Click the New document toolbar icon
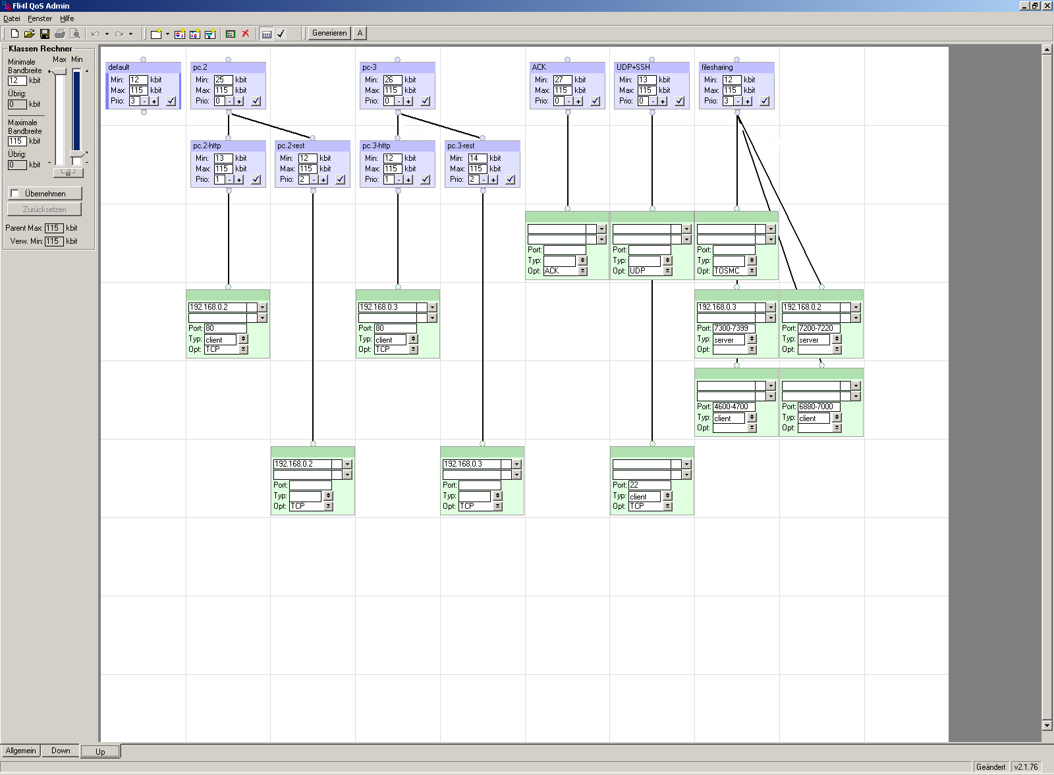This screenshot has height=775, width=1054. 14,34
